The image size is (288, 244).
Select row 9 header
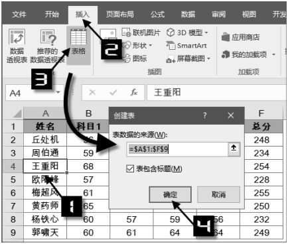[x=13, y=233]
